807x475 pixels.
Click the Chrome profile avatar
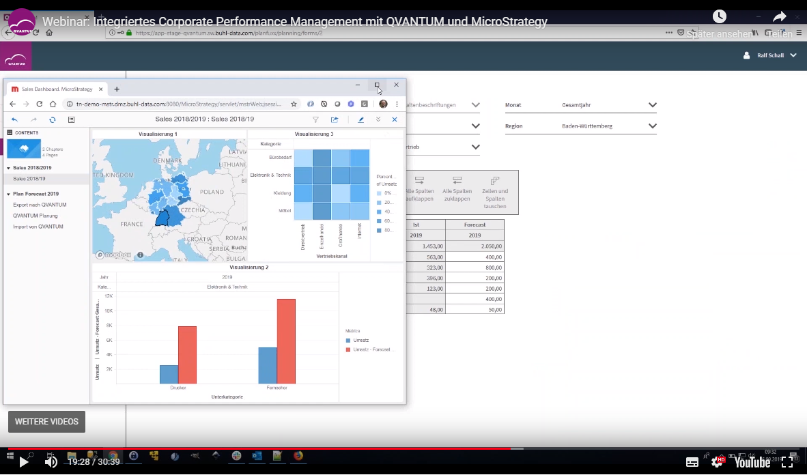(383, 104)
